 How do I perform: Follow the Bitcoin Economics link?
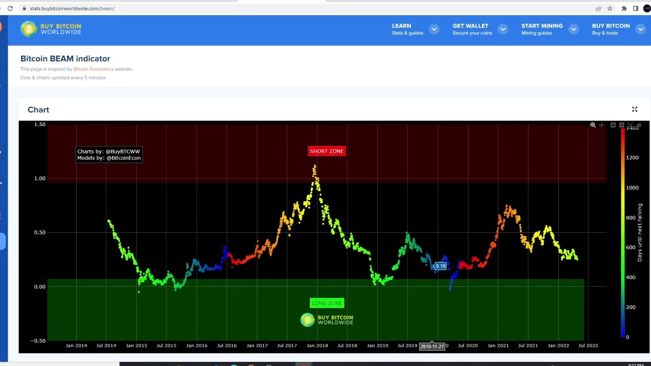point(94,69)
